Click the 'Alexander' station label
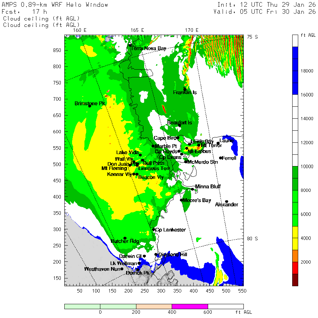This screenshot has width=318, height=318. click(226, 205)
